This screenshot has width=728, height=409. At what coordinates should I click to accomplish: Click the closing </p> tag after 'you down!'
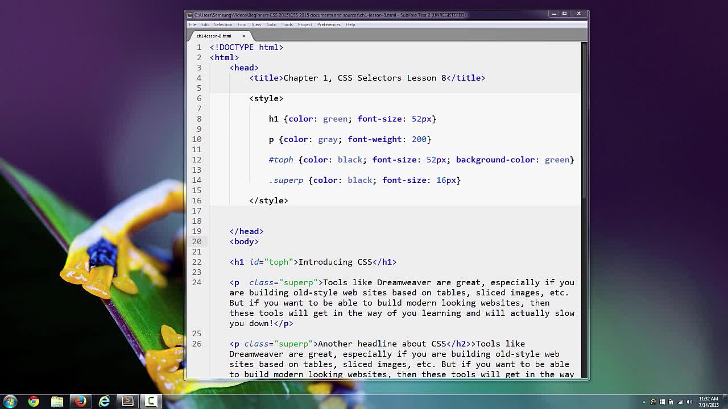(283, 323)
